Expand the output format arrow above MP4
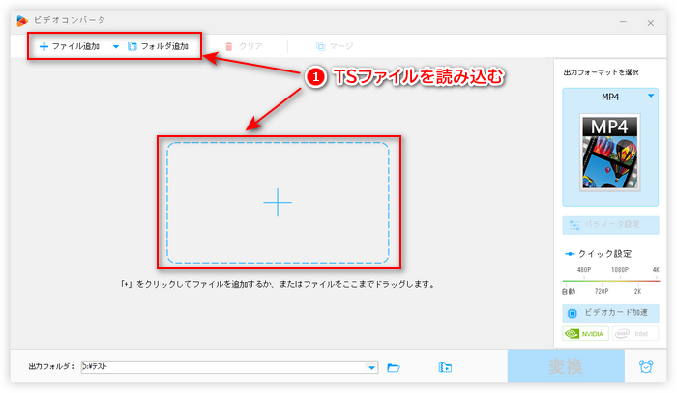677x393 pixels. click(651, 97)
